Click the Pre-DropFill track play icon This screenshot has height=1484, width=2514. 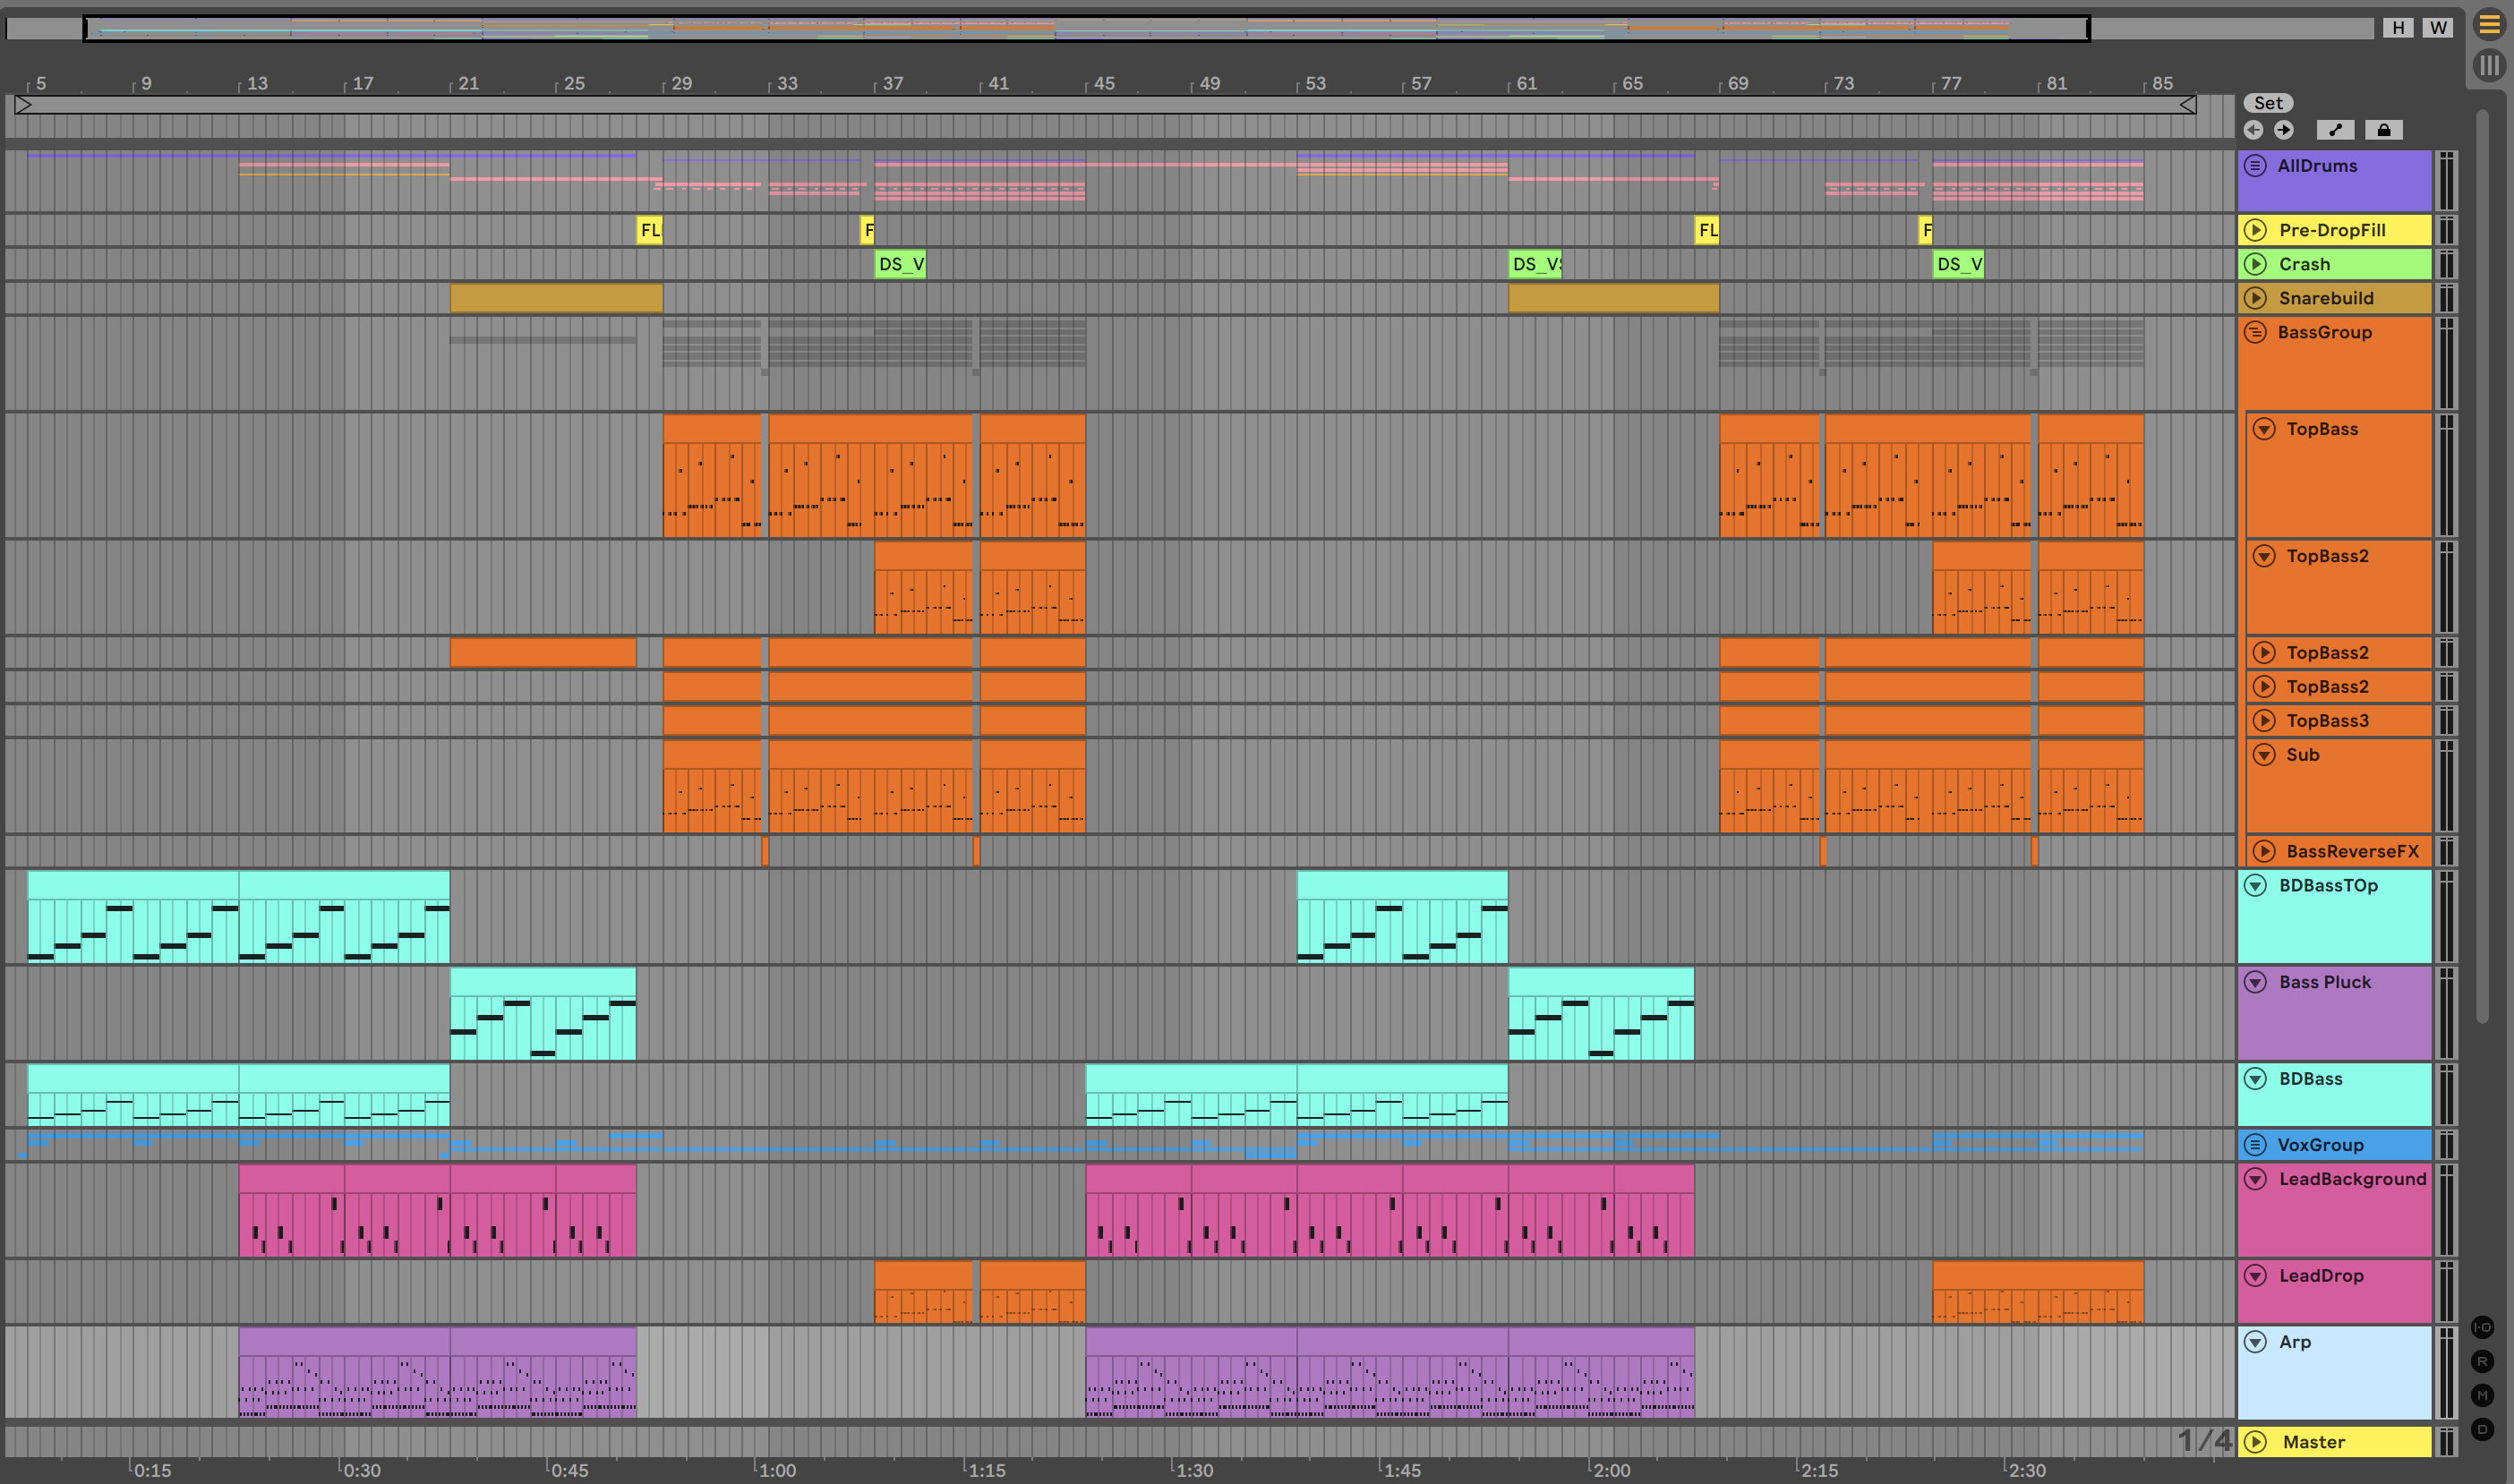click(x=2255, y=230)
